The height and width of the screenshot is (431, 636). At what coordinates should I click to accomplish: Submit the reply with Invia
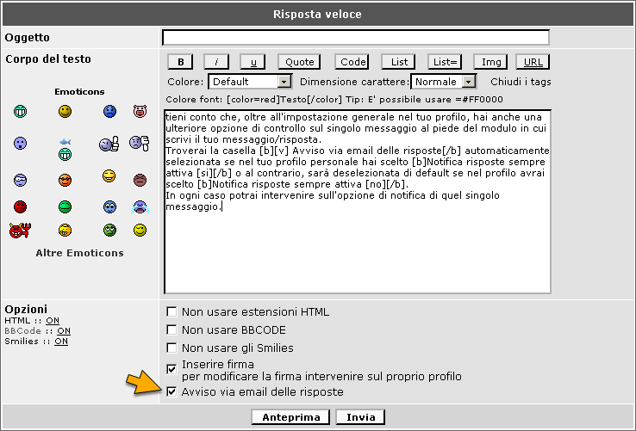pos(360,417)
